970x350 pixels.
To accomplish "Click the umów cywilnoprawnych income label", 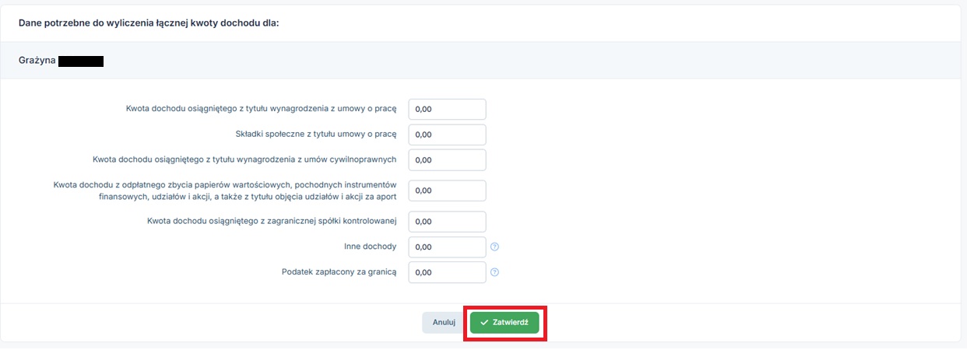I will pyautogui.click(x=244, y=160).
